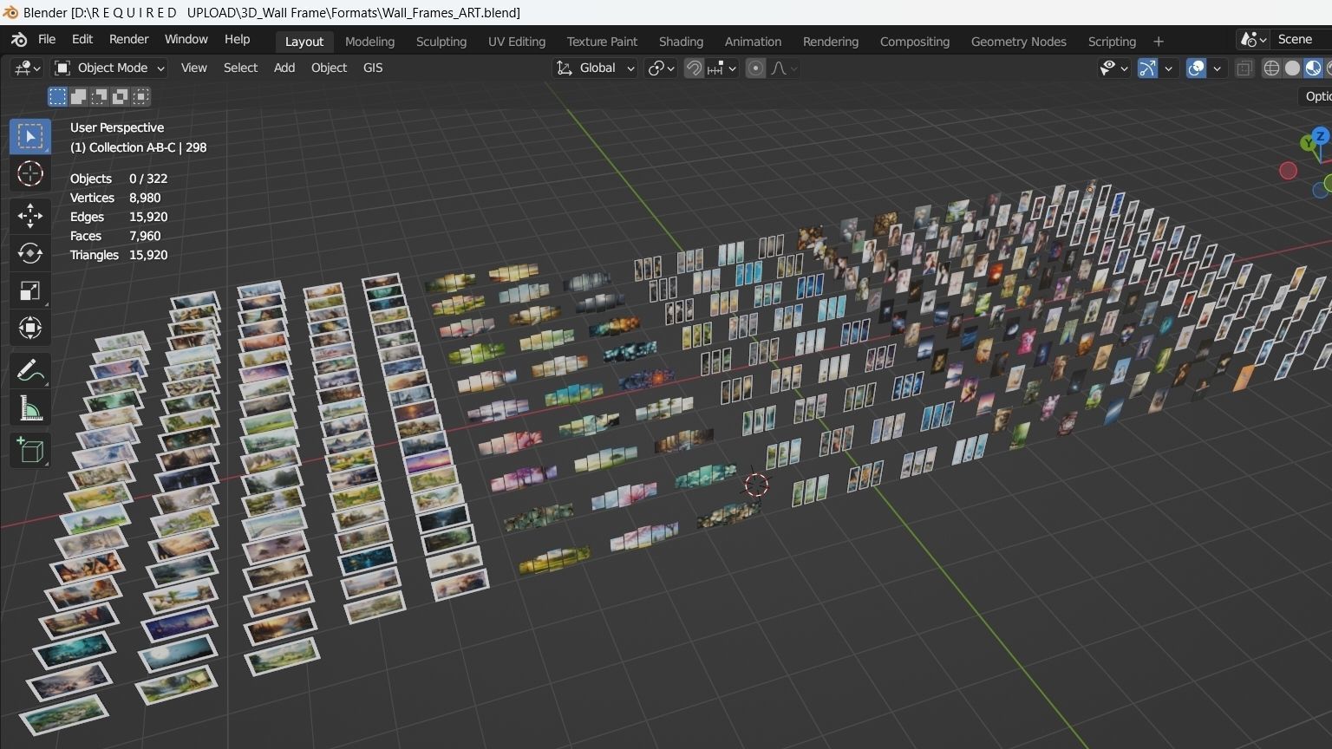Switch to Texture Paint workspace tab
This screenshot has height=749, width=1332.
(602, 42)
